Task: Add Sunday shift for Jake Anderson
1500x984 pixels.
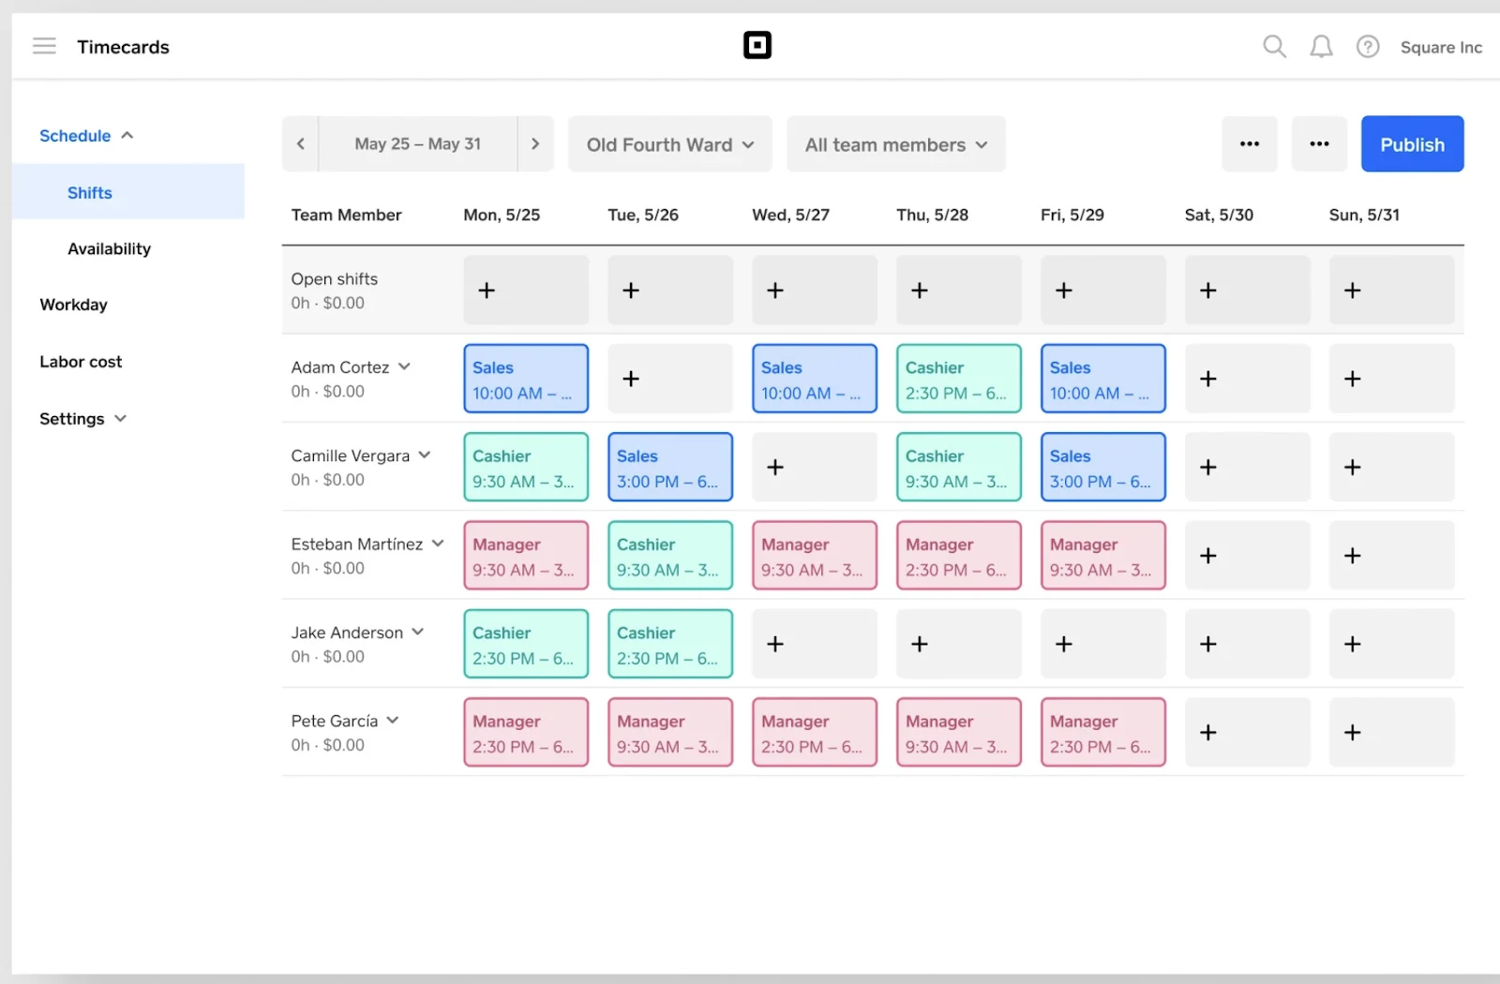Action: point(1392,644)
